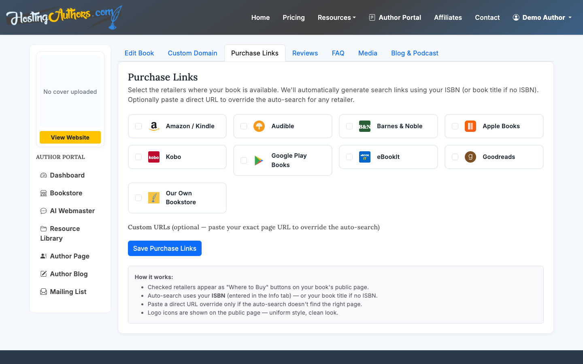Check the Goodreads checkbox

coord(455,157)
